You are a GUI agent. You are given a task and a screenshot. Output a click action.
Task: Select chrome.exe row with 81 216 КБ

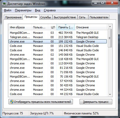58,68
